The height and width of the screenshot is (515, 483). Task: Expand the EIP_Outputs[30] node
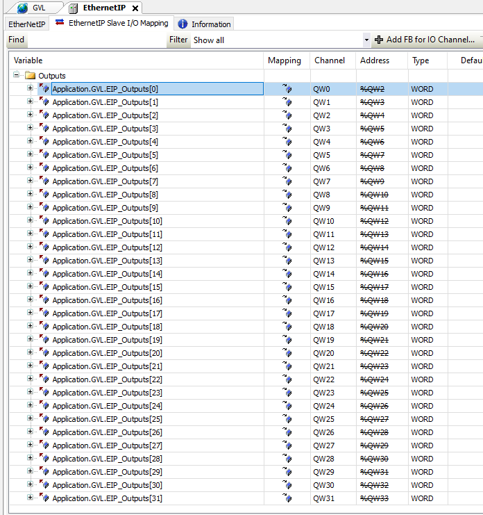[30, 484]
